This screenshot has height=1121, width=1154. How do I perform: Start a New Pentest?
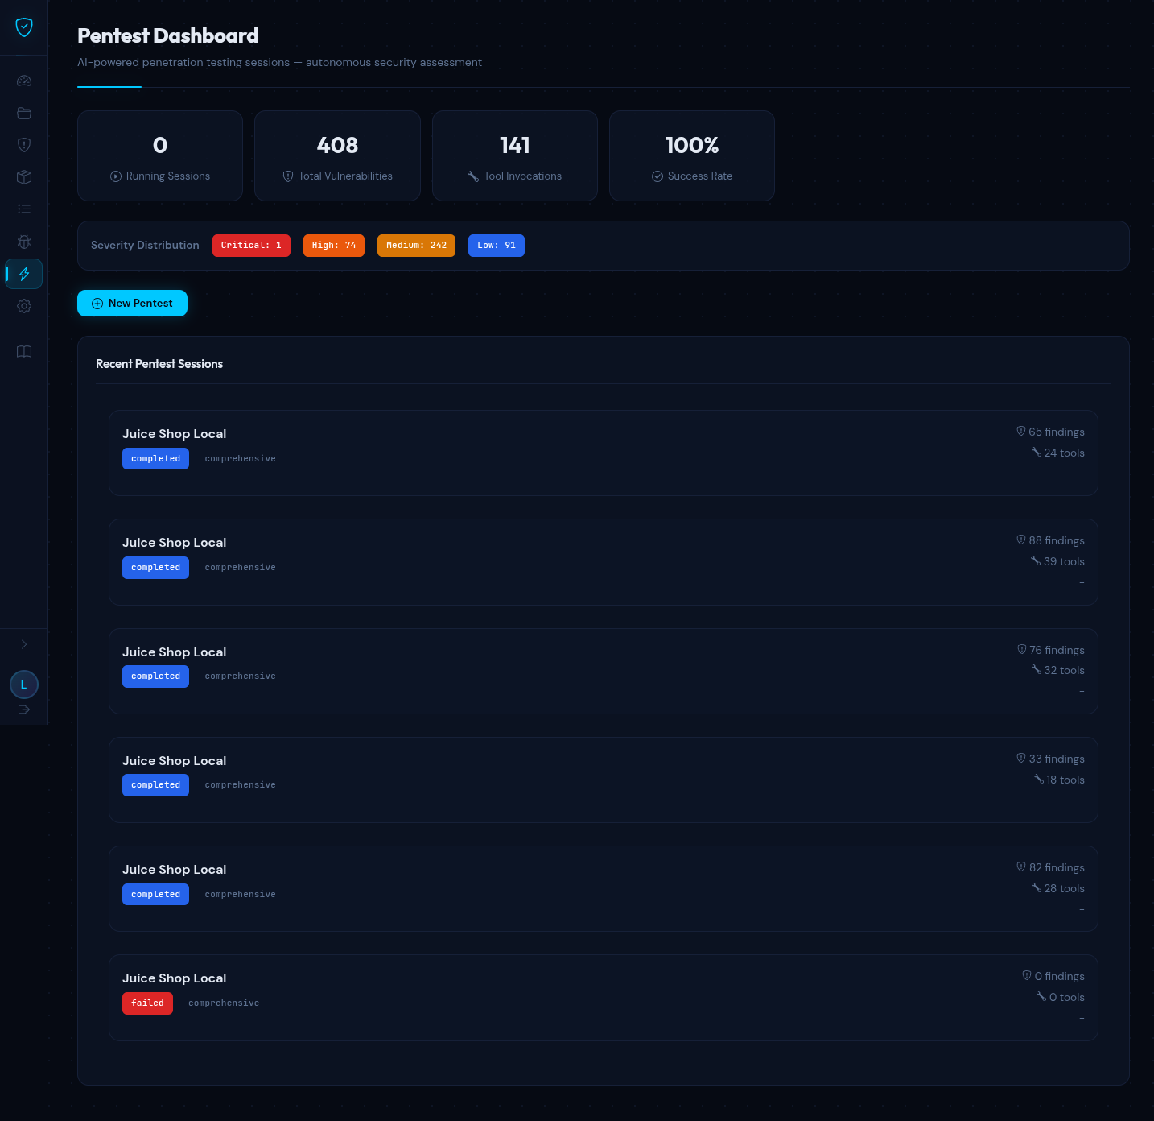132,303
